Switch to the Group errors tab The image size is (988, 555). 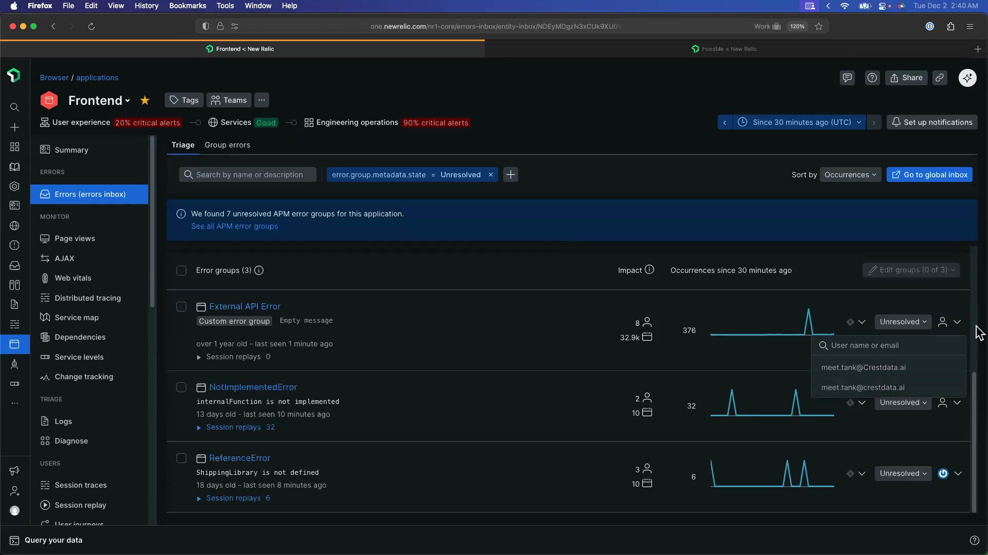pos(227,145)
